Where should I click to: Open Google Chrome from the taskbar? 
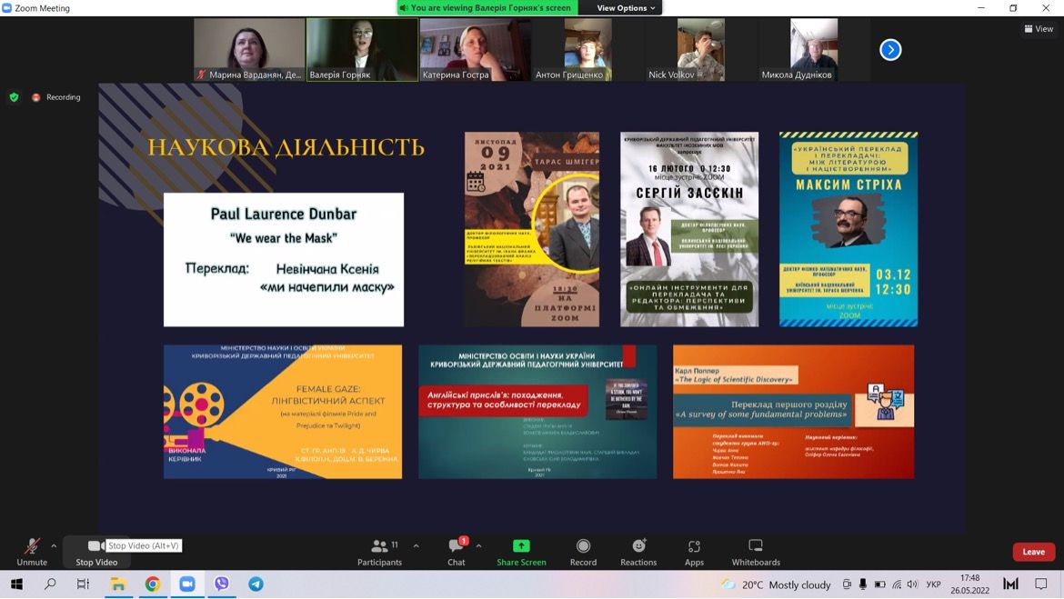[153, 584]
